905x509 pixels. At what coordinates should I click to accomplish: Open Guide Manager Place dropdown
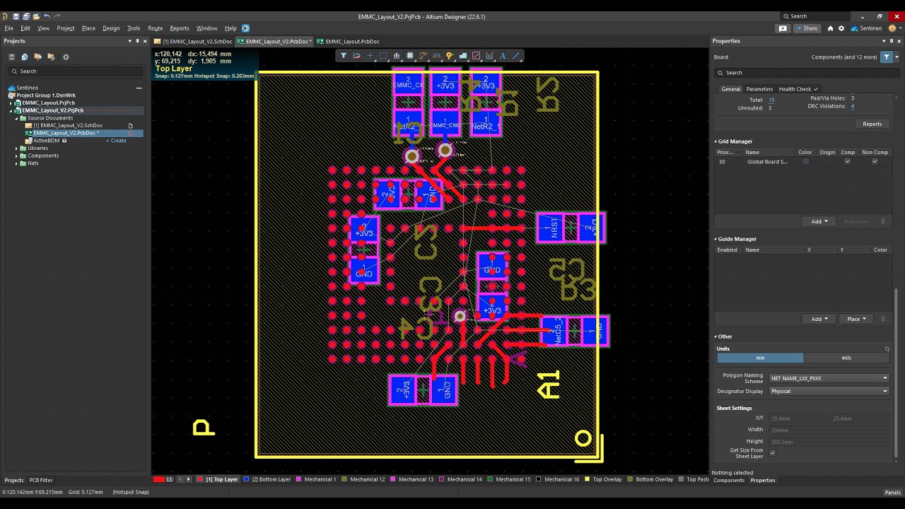pyautogui.click(x=857, y=319)
